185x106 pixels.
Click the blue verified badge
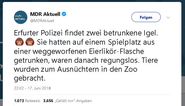click(64, 14)
